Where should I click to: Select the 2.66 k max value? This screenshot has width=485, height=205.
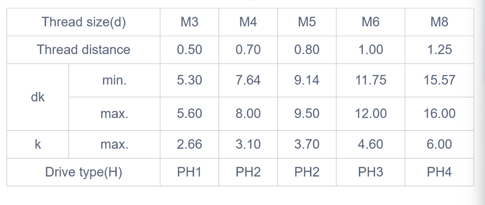tap(189, 144)
